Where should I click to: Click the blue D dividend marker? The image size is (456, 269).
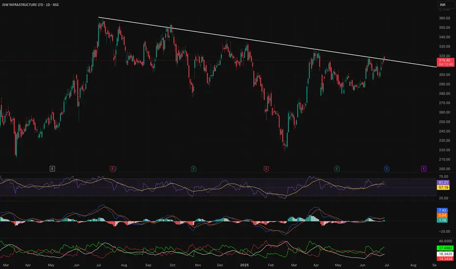click(x=387, y=169)
